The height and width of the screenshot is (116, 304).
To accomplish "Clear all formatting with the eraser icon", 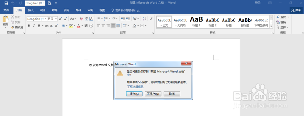I will (x=81, y=19).
